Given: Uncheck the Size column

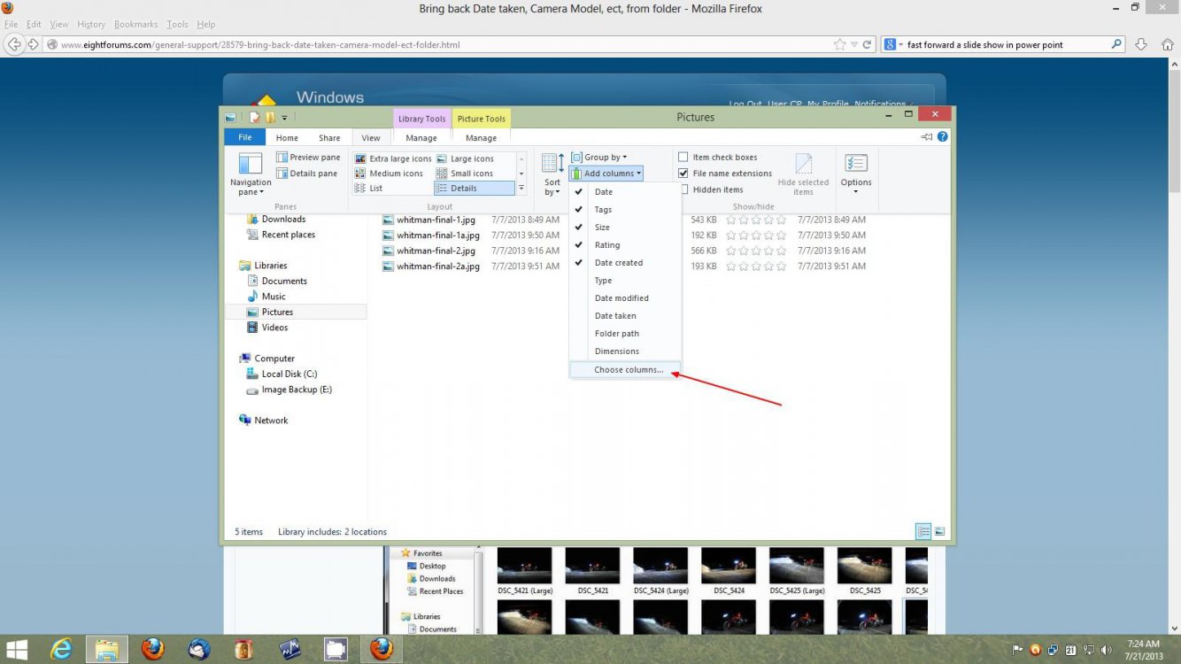Looking at the screenshot, I should click(625, 228).
